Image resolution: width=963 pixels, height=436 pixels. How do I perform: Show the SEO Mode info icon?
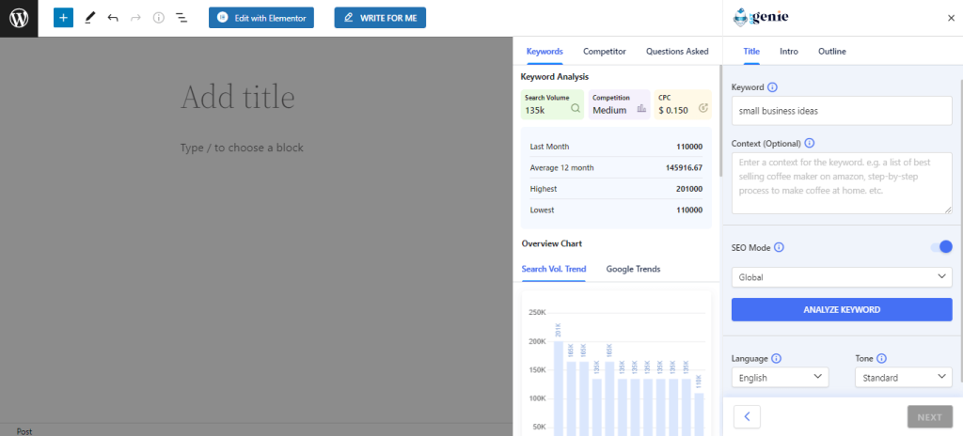(x=779, y=247)
